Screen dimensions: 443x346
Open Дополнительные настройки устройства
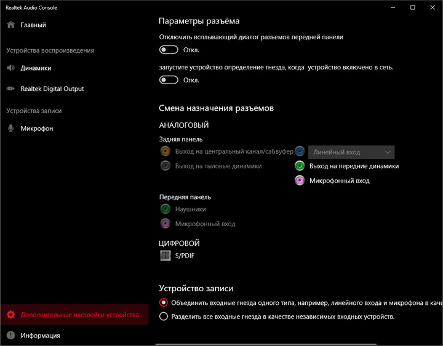click(79, 315)
